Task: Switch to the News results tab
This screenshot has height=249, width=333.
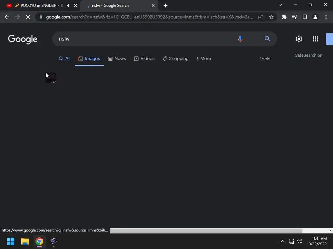Action: coord(117,59)
